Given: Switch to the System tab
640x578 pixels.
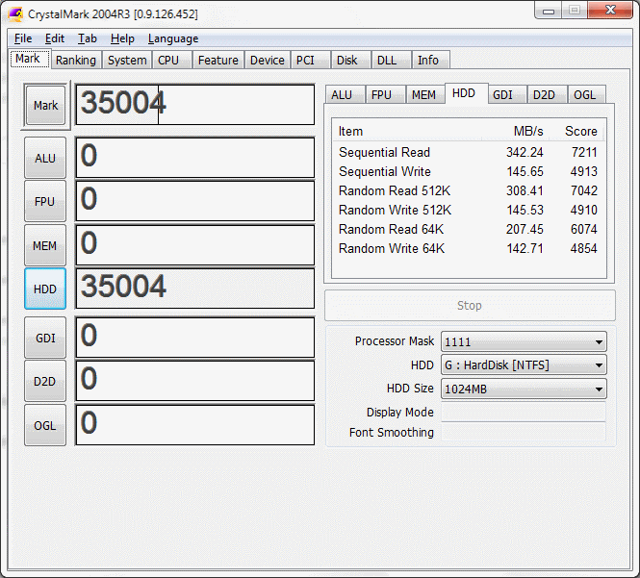Looking at the screenshot, I should point(127,60).
